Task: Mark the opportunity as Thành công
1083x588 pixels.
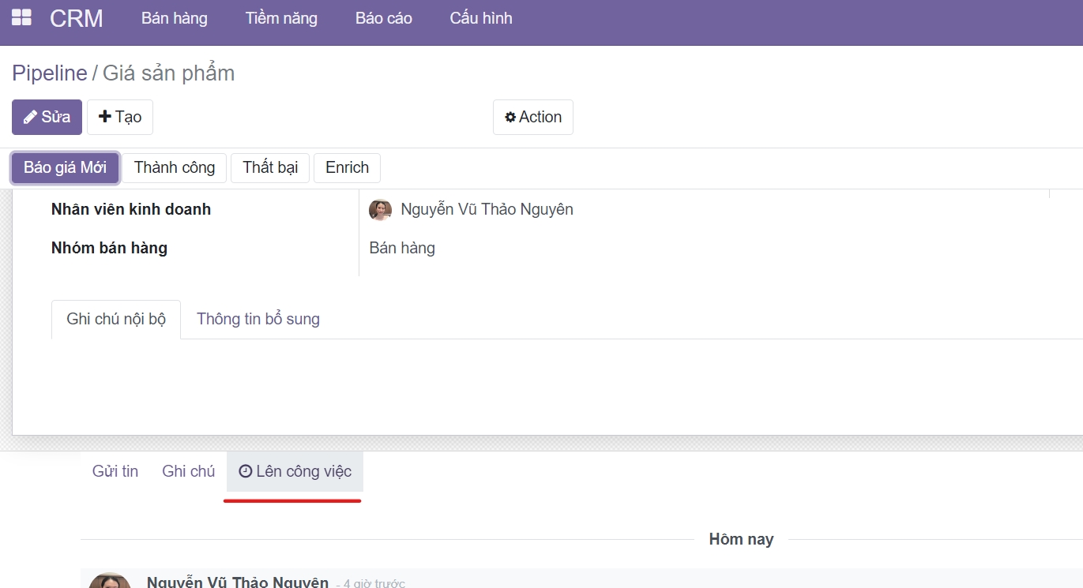Action: pos(175,168)
